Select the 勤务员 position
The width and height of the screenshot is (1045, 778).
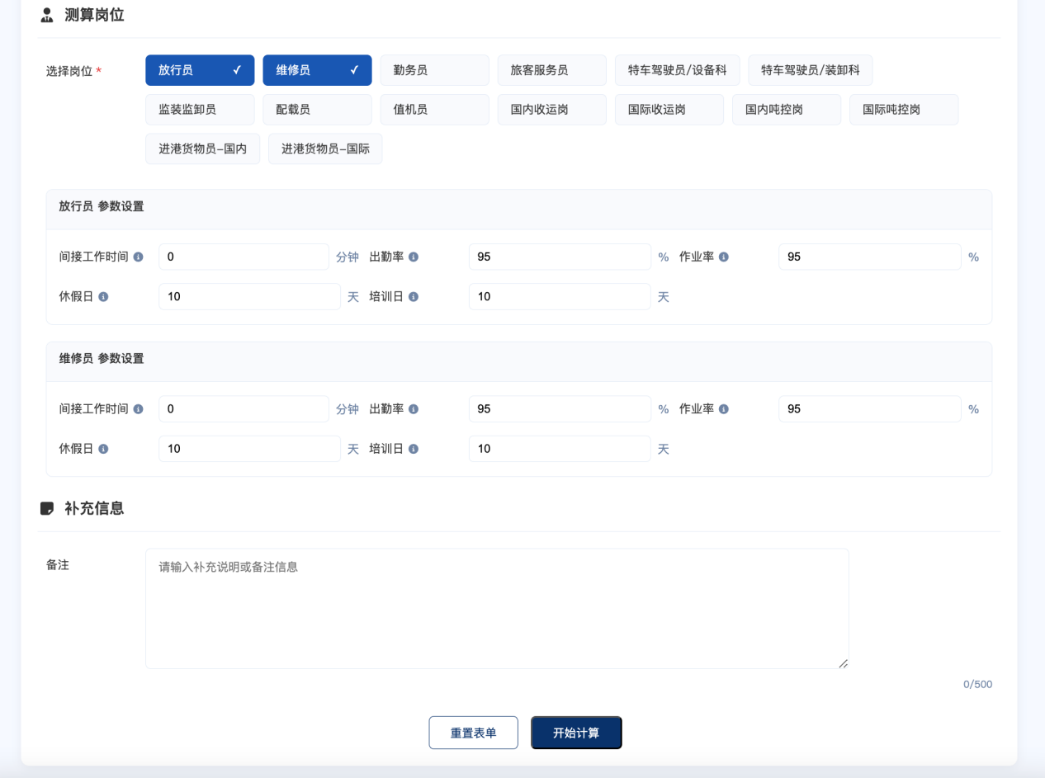(434, 70)
